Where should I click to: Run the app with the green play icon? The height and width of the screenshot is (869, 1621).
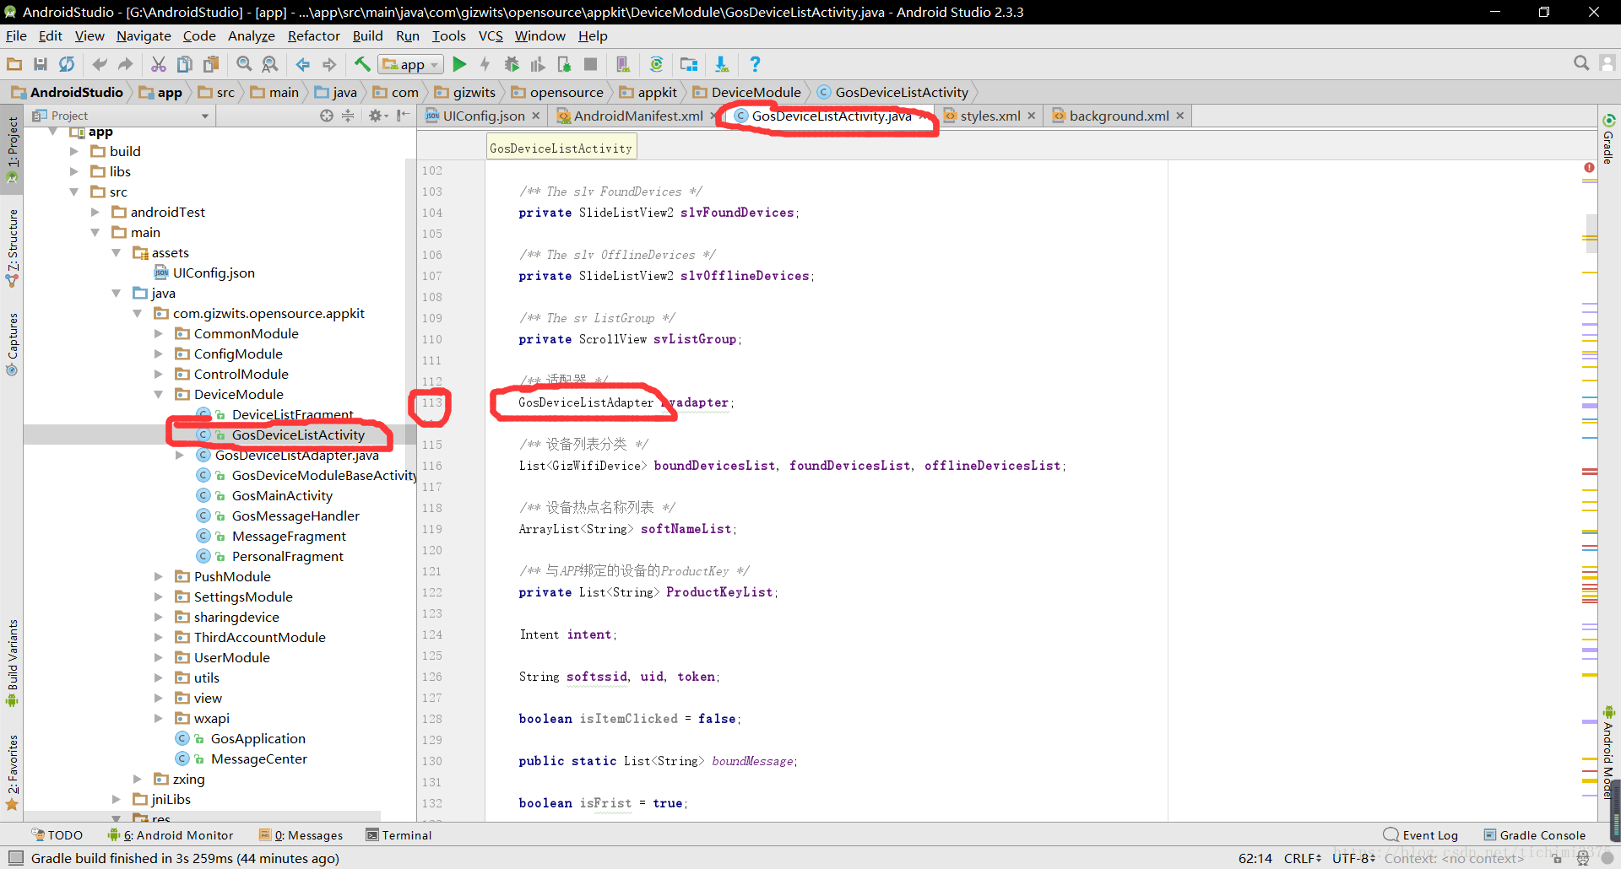[459, 64]
